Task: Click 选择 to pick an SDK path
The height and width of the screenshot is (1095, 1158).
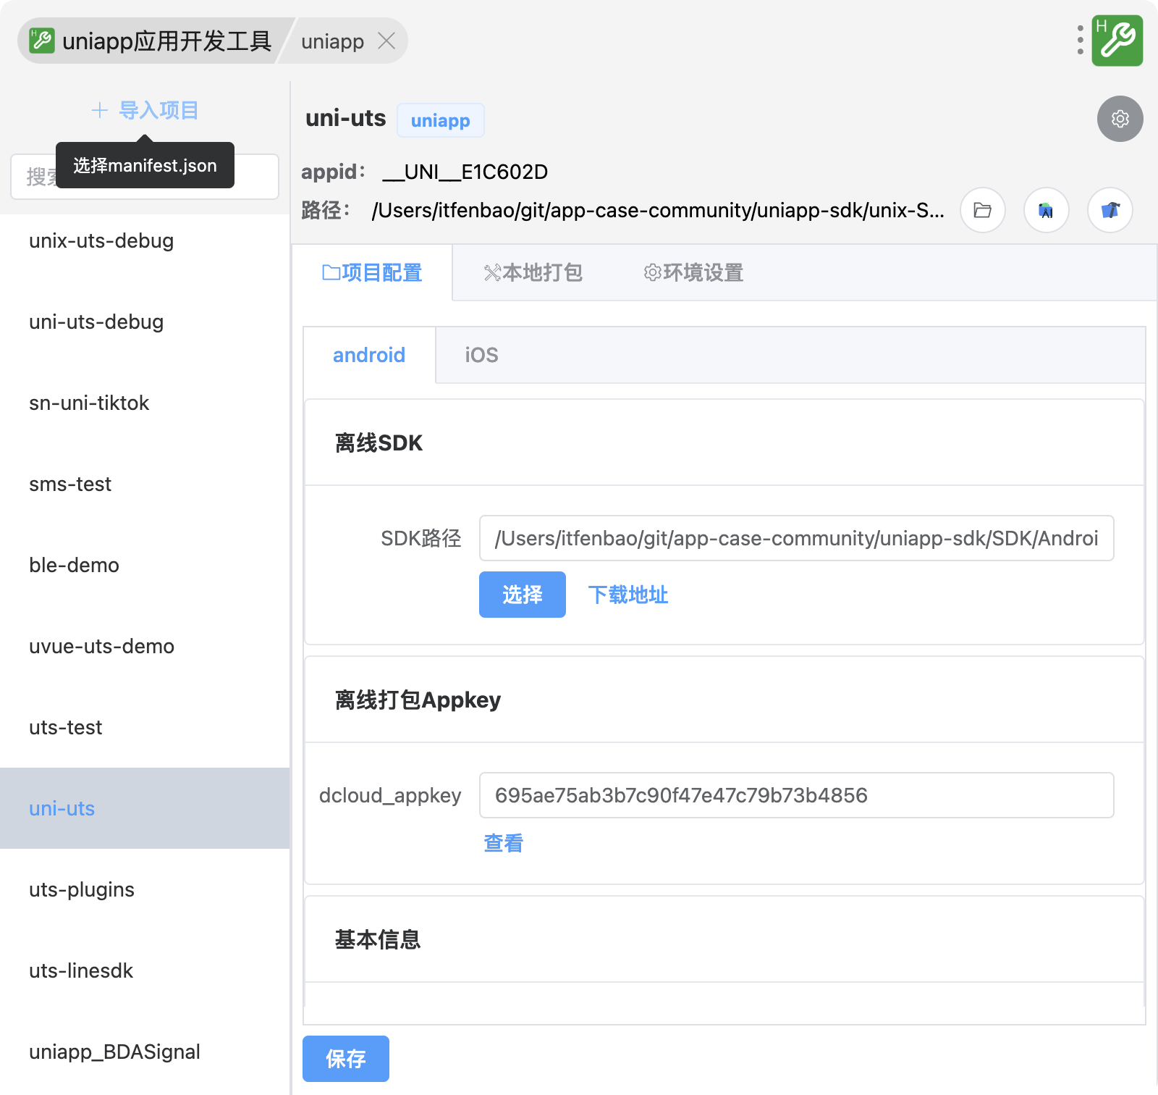Action: coord(522,595)
